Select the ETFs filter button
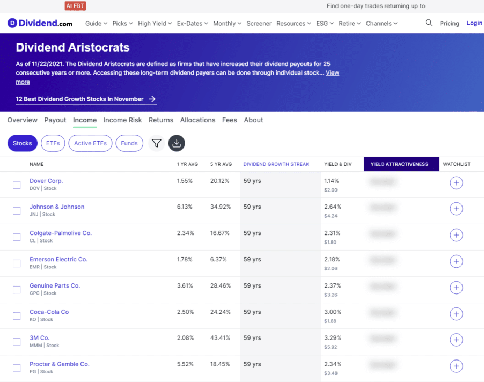 point(53,143)
